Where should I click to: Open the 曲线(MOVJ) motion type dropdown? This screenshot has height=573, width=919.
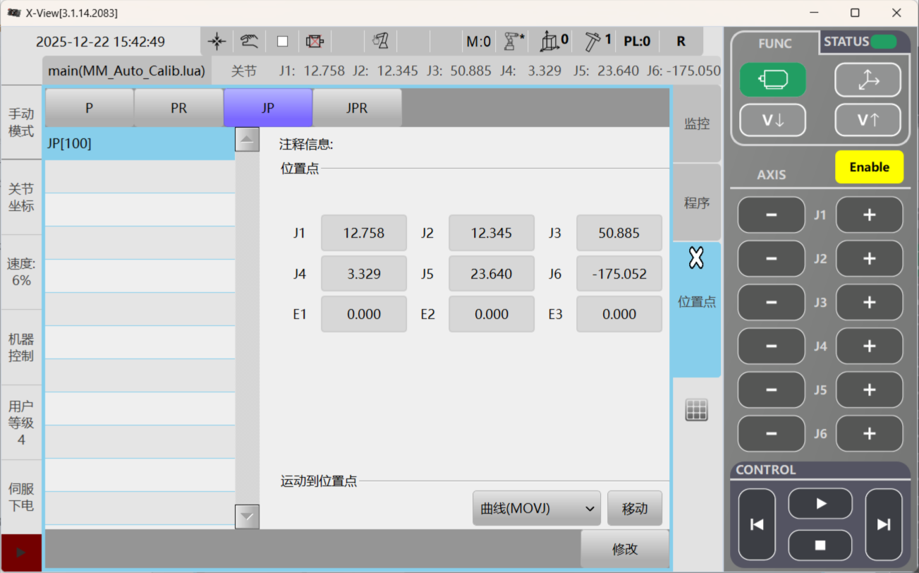536,509
